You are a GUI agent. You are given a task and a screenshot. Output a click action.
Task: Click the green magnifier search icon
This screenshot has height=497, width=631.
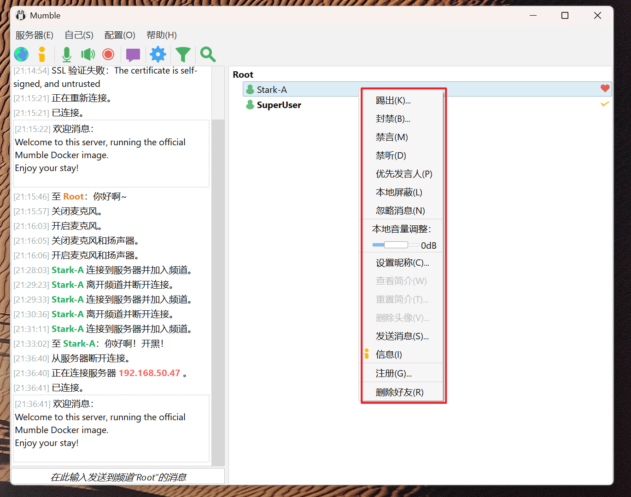[x=208, y=54]
